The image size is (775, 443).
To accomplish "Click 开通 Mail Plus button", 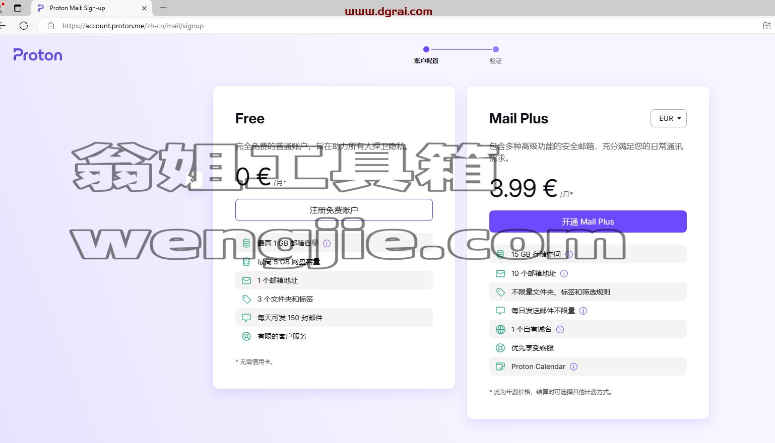I will (588, 221).
